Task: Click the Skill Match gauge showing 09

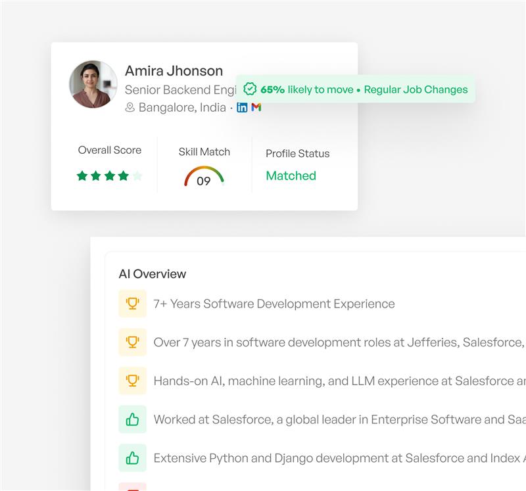Action: coord(204,177)
